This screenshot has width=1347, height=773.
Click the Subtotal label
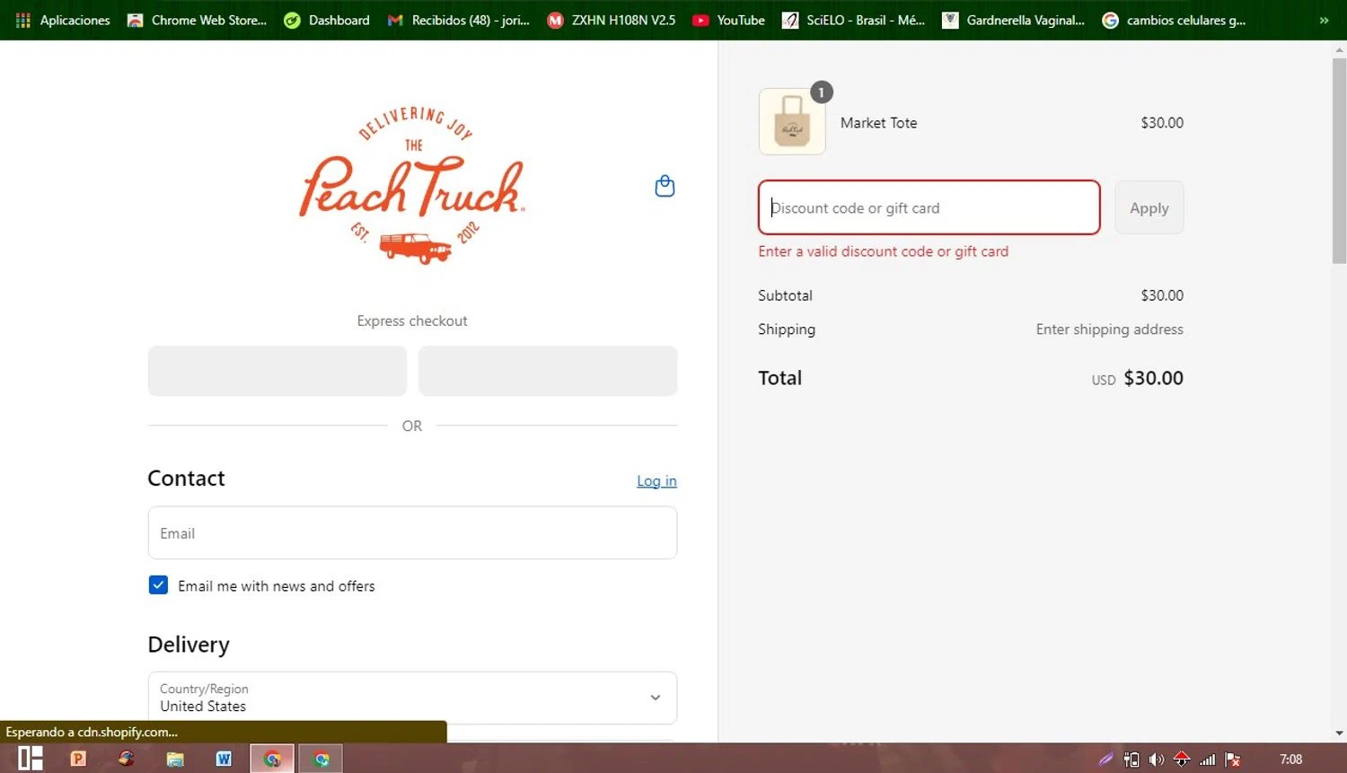coord(785,295)
